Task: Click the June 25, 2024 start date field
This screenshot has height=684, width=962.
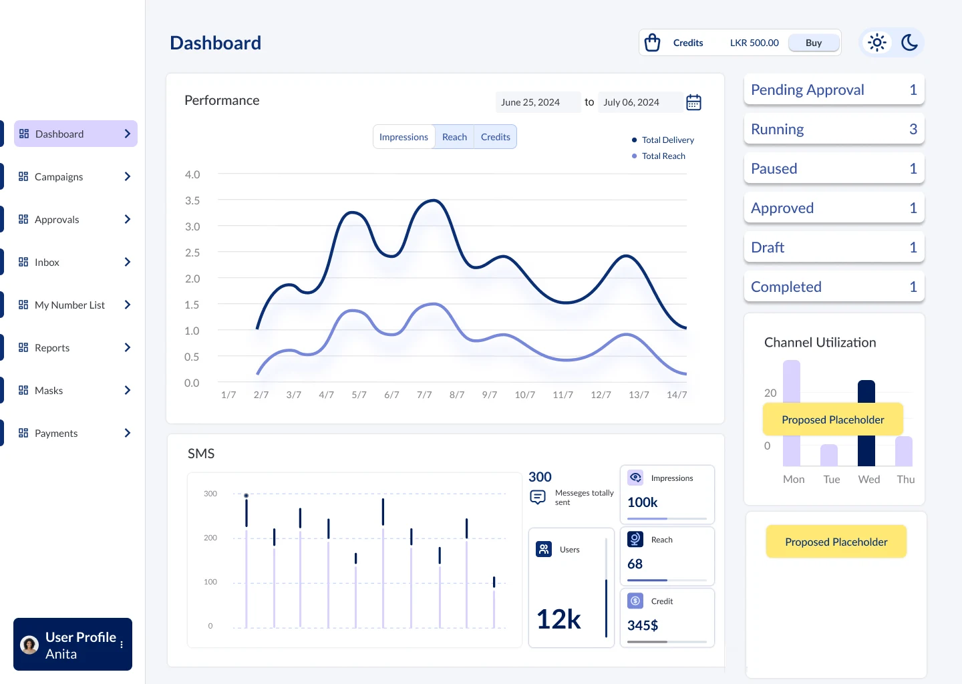Action: (x=538, y=102)
